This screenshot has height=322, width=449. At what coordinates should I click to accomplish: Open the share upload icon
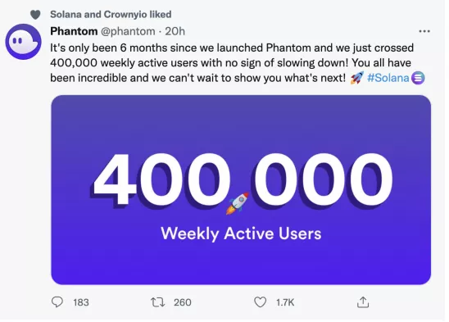(x=363, y=302)
